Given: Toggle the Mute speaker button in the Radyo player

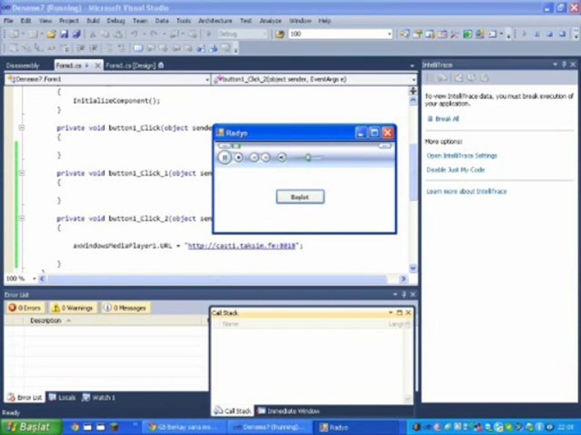Looking at the screenshot, I should [281, 158].
